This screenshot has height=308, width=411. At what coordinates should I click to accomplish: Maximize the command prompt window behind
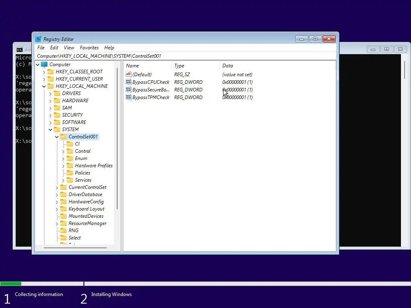(387, 49)
